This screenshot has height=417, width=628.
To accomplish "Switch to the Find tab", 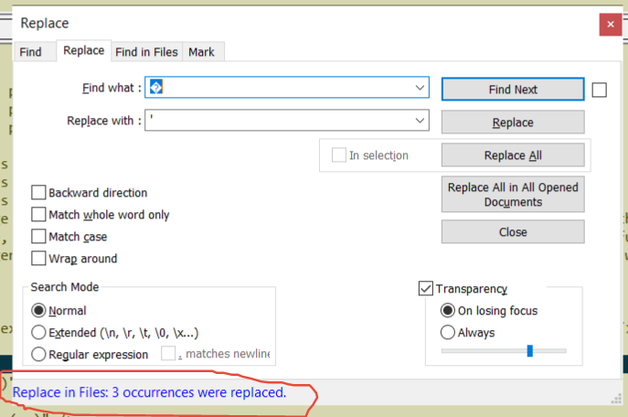I will point(30,52).
